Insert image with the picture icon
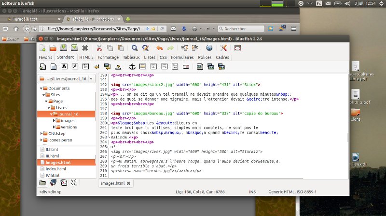 coord(200,66)
